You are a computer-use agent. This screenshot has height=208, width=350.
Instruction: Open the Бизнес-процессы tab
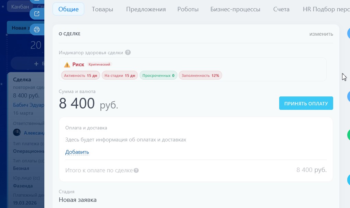tap(235, 9)
